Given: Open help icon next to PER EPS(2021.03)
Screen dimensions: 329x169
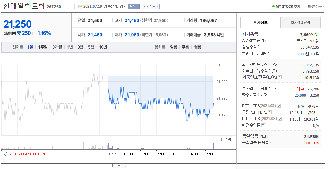Looking at the screenshot, I should click(279, 106).
